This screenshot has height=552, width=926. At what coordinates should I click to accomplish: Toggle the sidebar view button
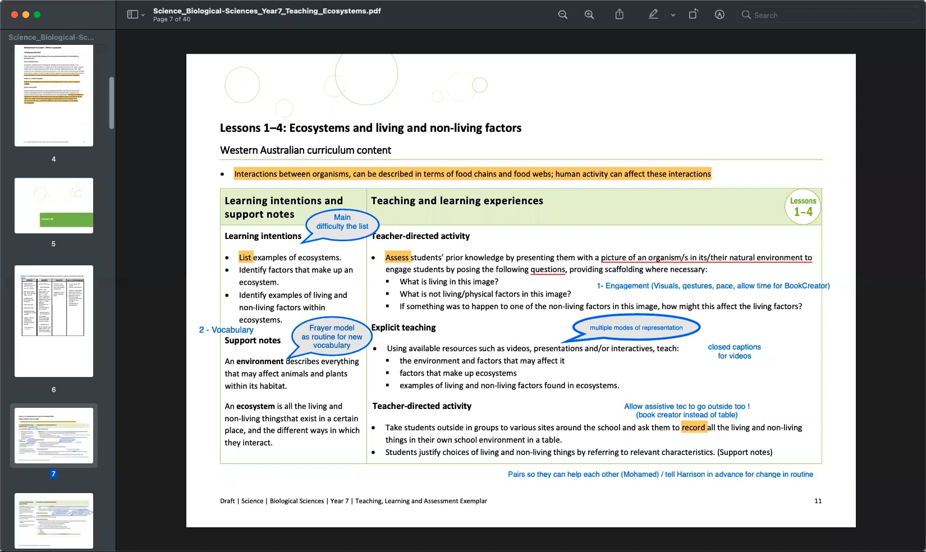pyautogui.click(x=132, y=15)
